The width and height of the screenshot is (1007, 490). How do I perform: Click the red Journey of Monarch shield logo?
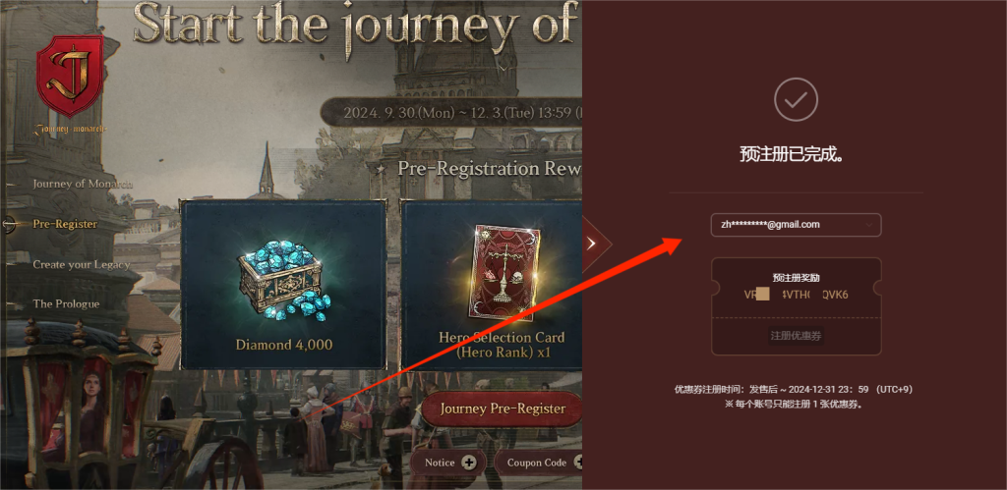point(70,76)
